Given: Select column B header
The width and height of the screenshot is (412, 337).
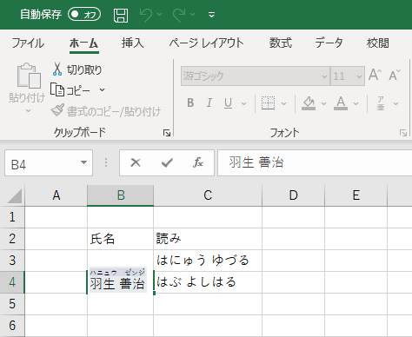Looking at the screenshot, I should coord(121,195).
